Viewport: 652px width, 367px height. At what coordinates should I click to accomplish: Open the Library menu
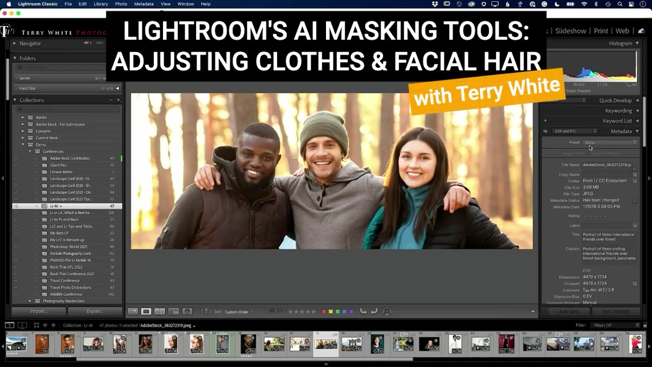(101, 4)
